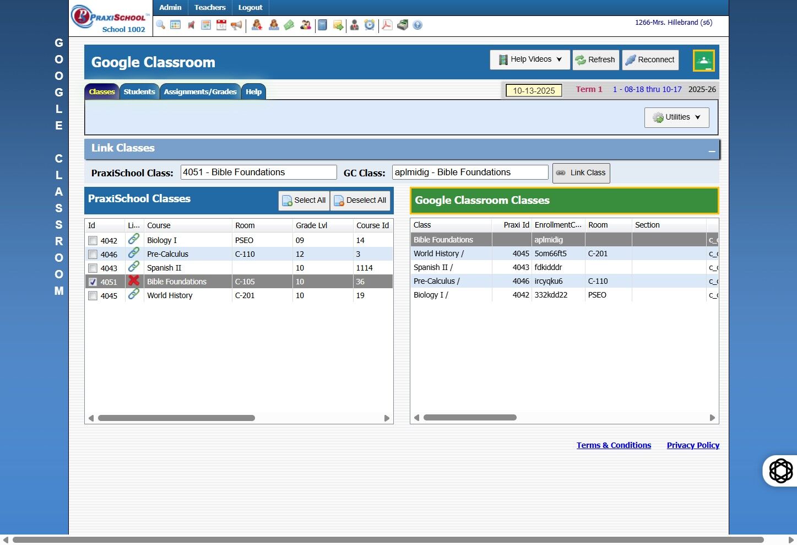Click the green money toolbar icon

[289, 25]
